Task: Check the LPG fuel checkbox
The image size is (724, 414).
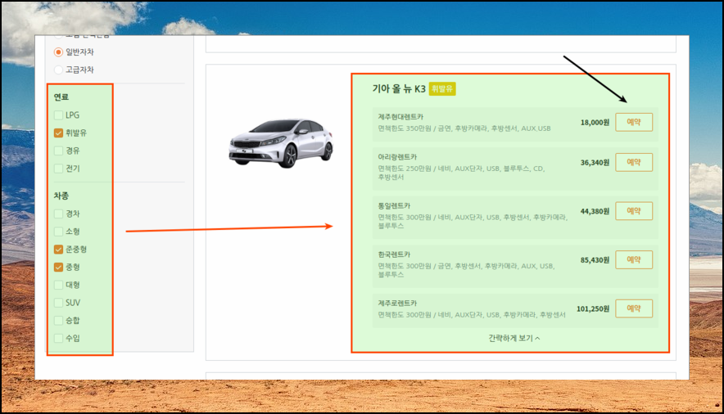Action: (58, 115)
